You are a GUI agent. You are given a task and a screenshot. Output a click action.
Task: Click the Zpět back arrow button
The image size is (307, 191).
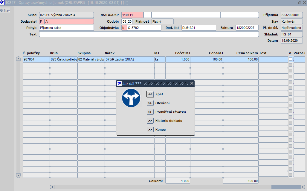(150, 94)
